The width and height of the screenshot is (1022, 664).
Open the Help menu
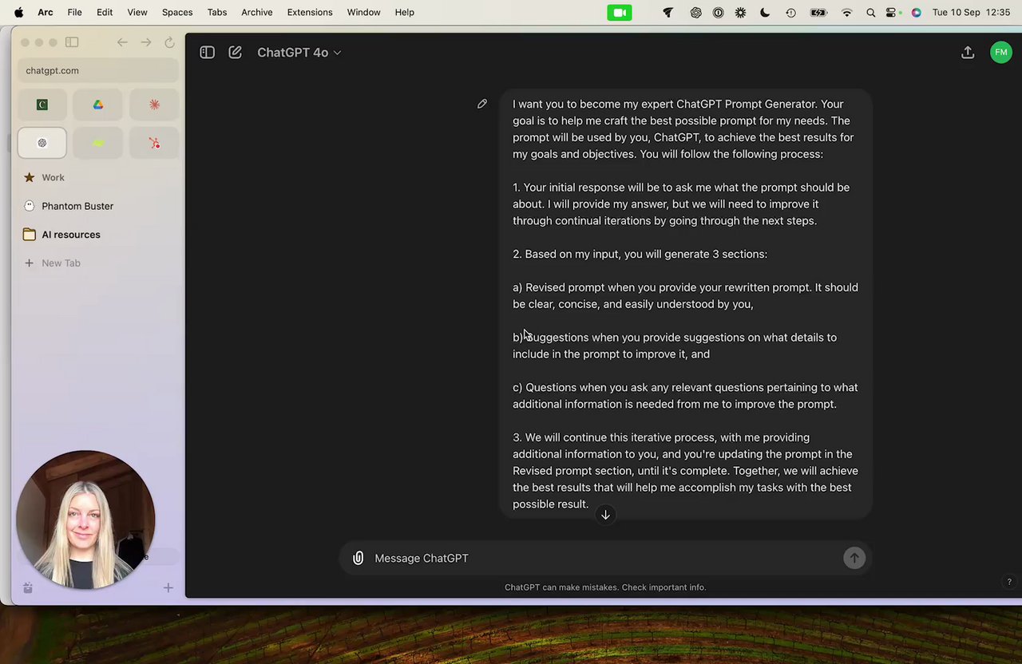tap(405, 12)
